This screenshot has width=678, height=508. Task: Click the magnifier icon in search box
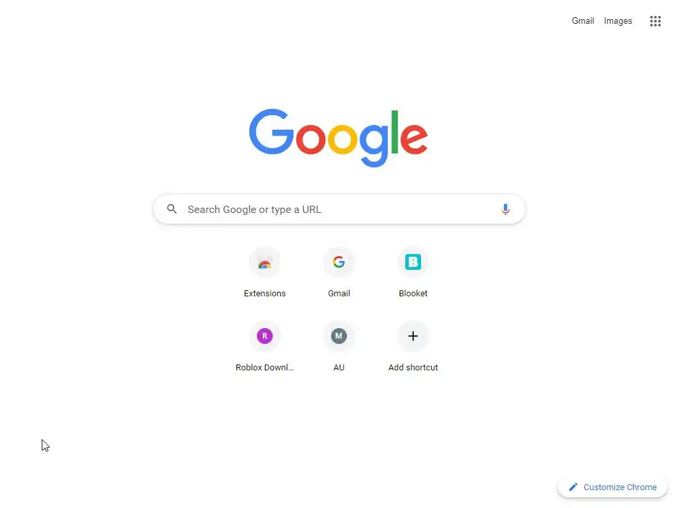(x=172, y=209)
